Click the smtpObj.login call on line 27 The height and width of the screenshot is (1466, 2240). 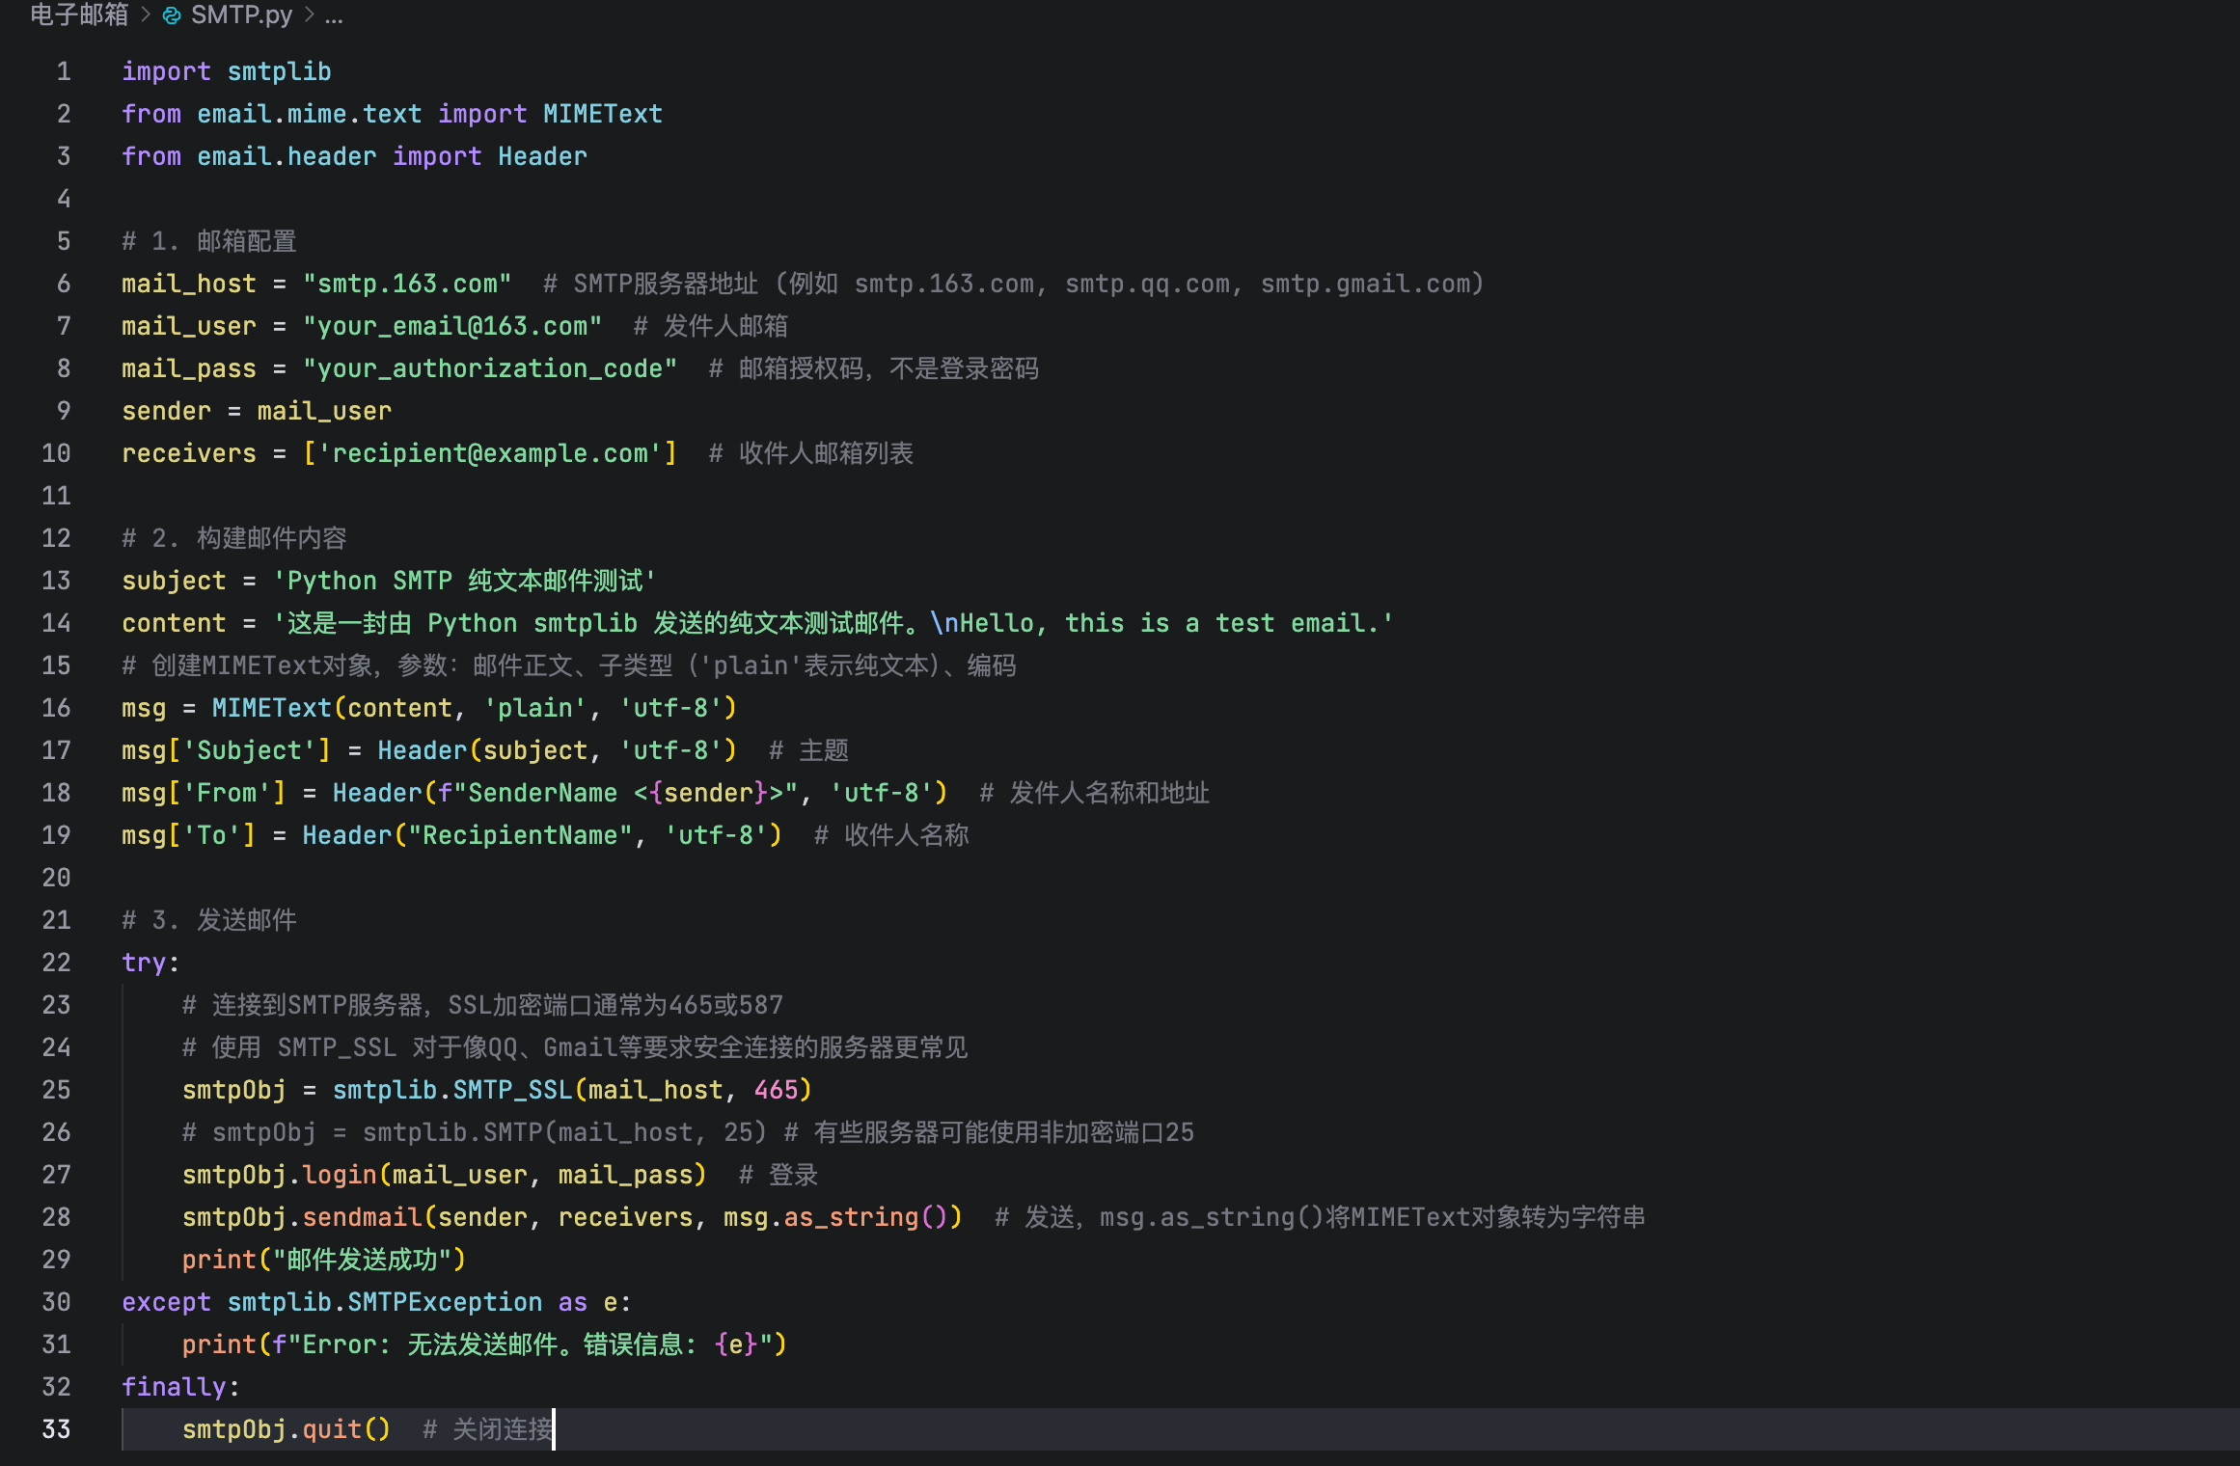point(280,1174)
